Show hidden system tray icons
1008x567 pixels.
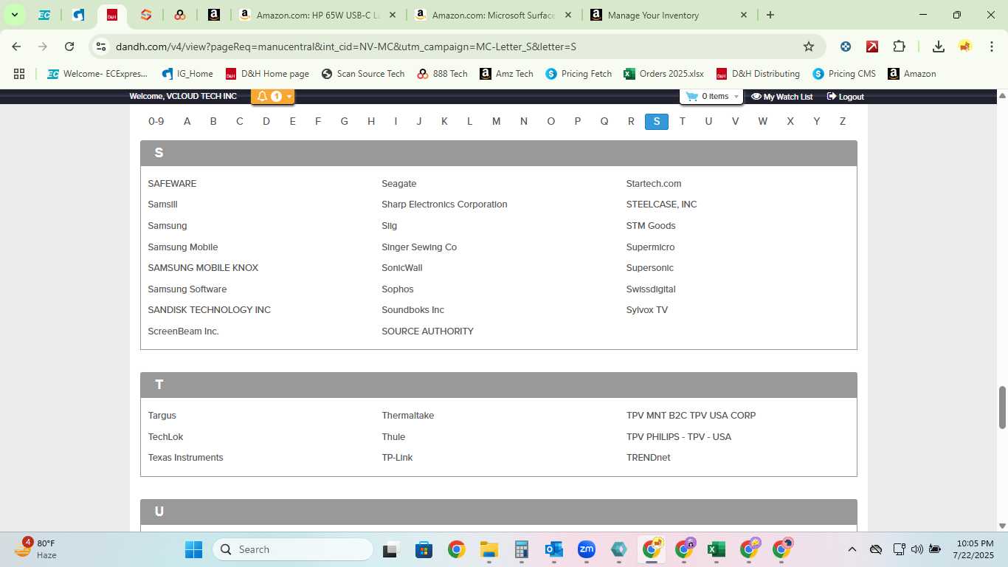tap(852, 549)
